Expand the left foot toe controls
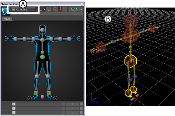Viewport: 175px width, 116px height. pyautogui.click(x=30, y=98)
